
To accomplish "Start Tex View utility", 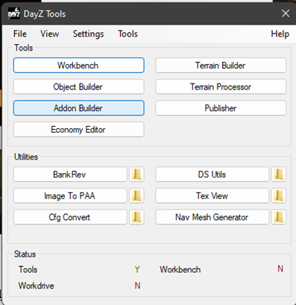I will click(212, 195).
